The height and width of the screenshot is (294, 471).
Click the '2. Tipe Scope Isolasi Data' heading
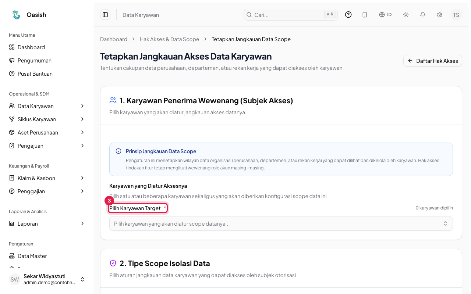click(x=164, y=263)
